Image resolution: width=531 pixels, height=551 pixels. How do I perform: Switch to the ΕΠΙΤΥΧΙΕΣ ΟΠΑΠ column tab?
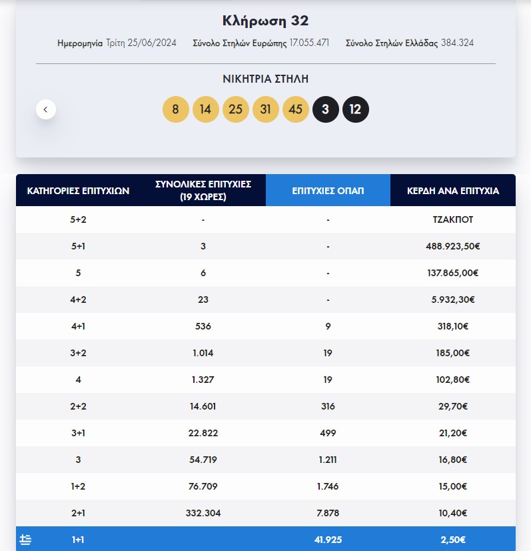[328, 189]
